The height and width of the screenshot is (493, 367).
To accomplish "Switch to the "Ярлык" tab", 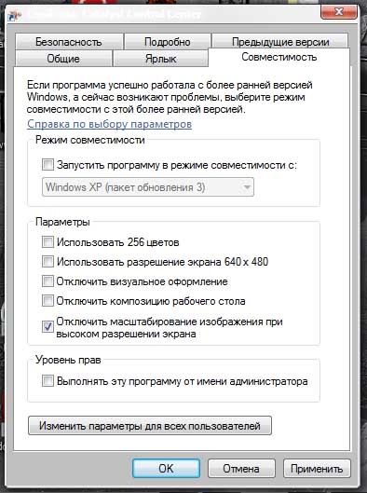I will 160,59.
